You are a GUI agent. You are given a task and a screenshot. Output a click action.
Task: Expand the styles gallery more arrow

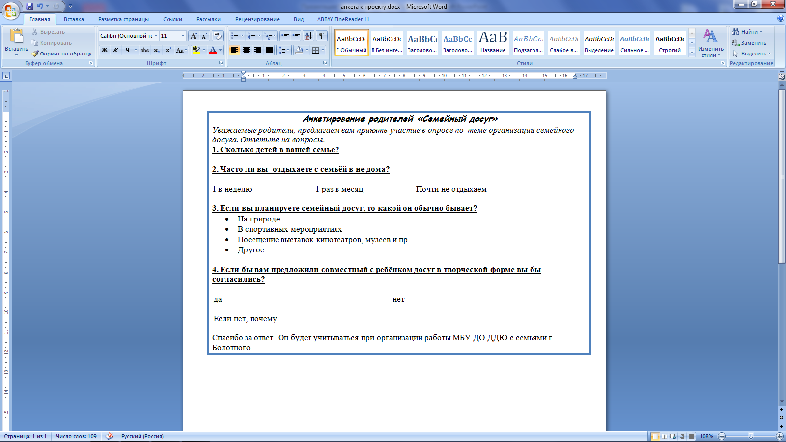coord(692,52)
